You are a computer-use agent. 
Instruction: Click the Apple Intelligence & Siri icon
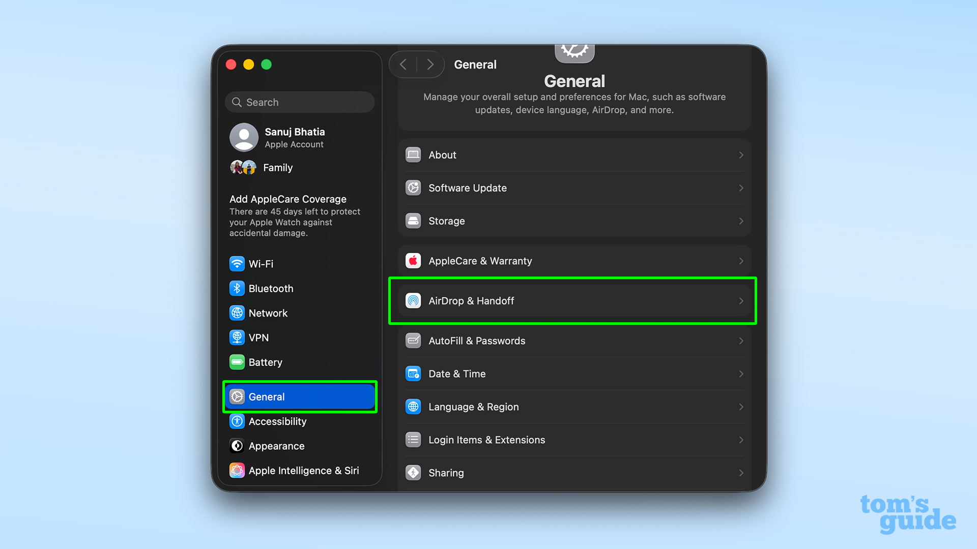click(237, 470)
